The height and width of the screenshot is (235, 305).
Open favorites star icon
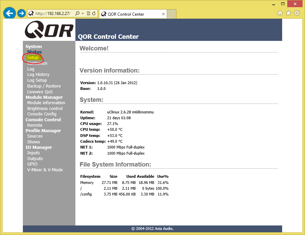288,13
